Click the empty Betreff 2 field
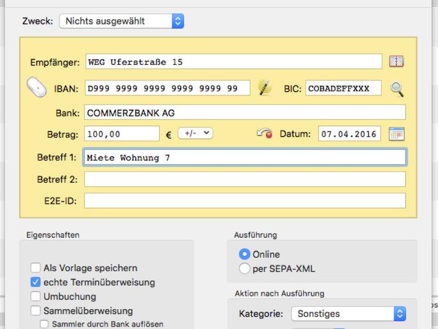The image size is (438, 329). pos(245,179)
